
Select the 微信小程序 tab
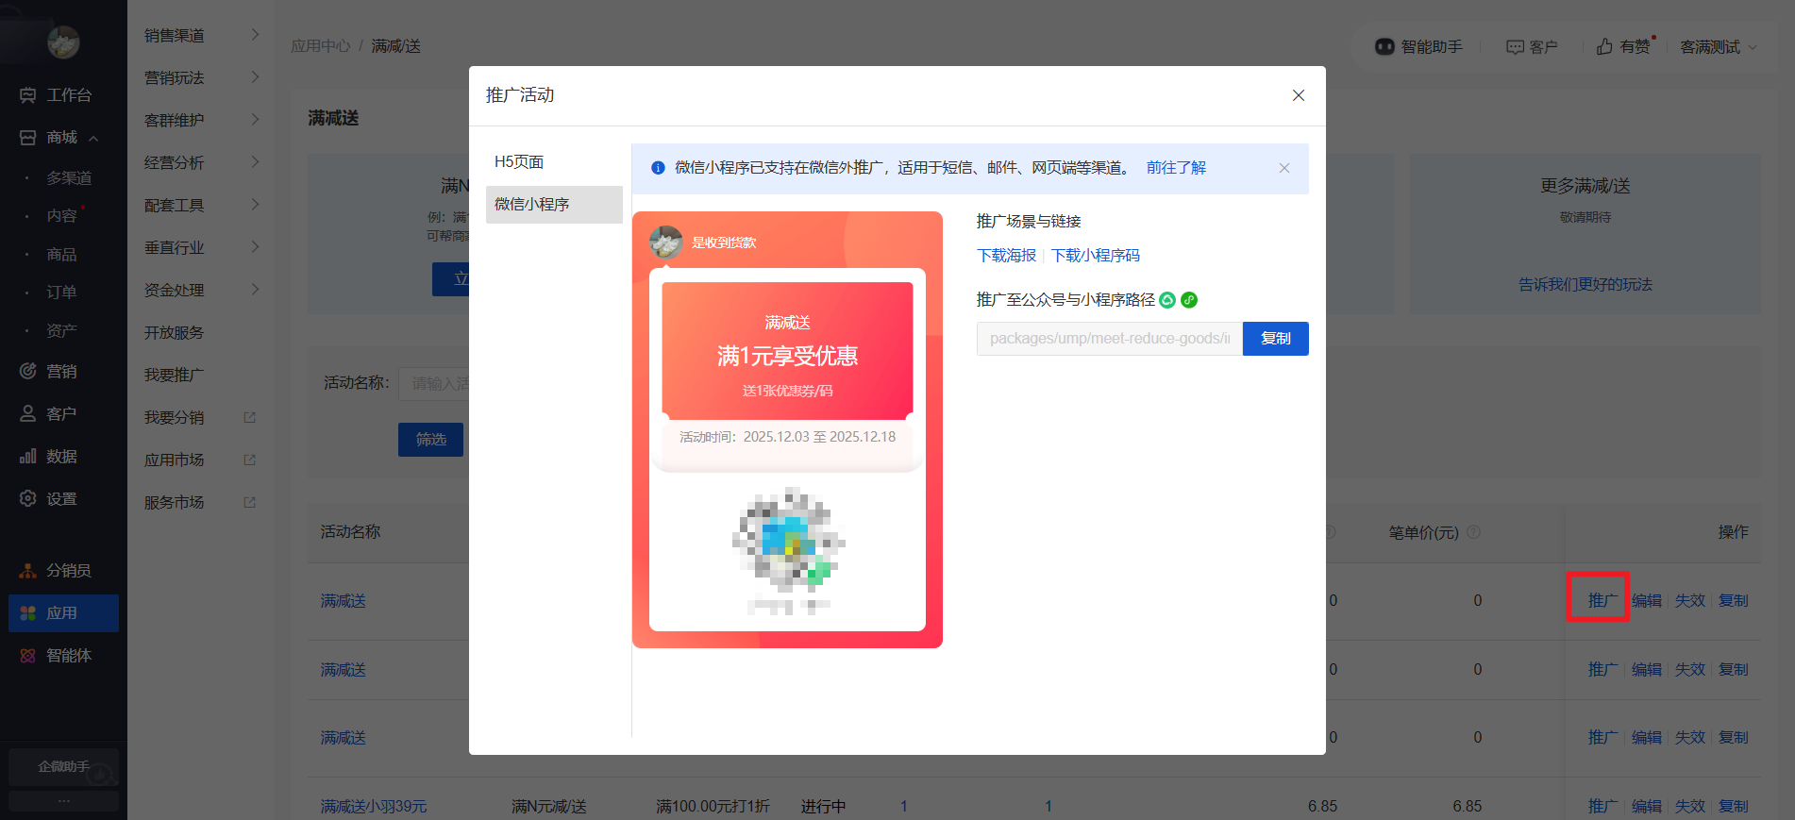[554, 205]
